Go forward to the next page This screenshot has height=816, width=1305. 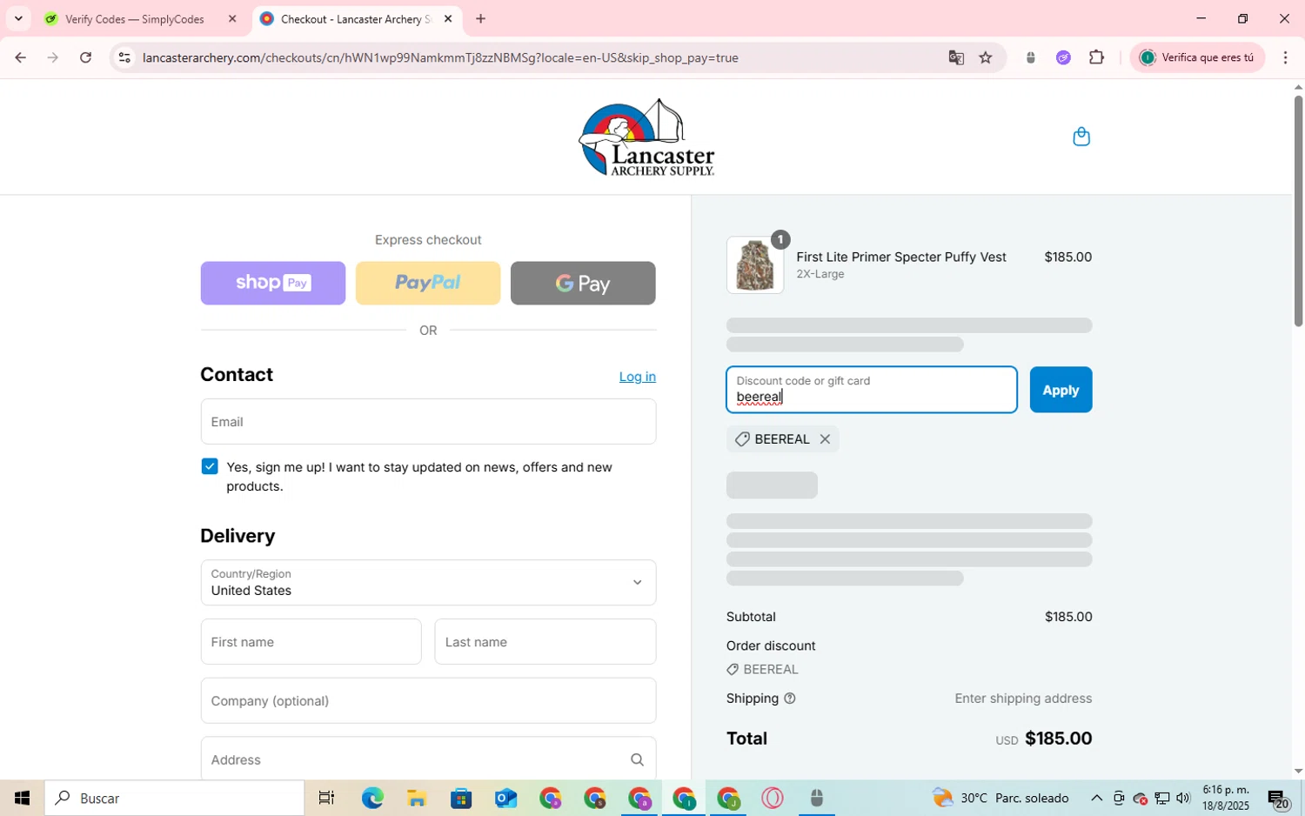(53, 57)
